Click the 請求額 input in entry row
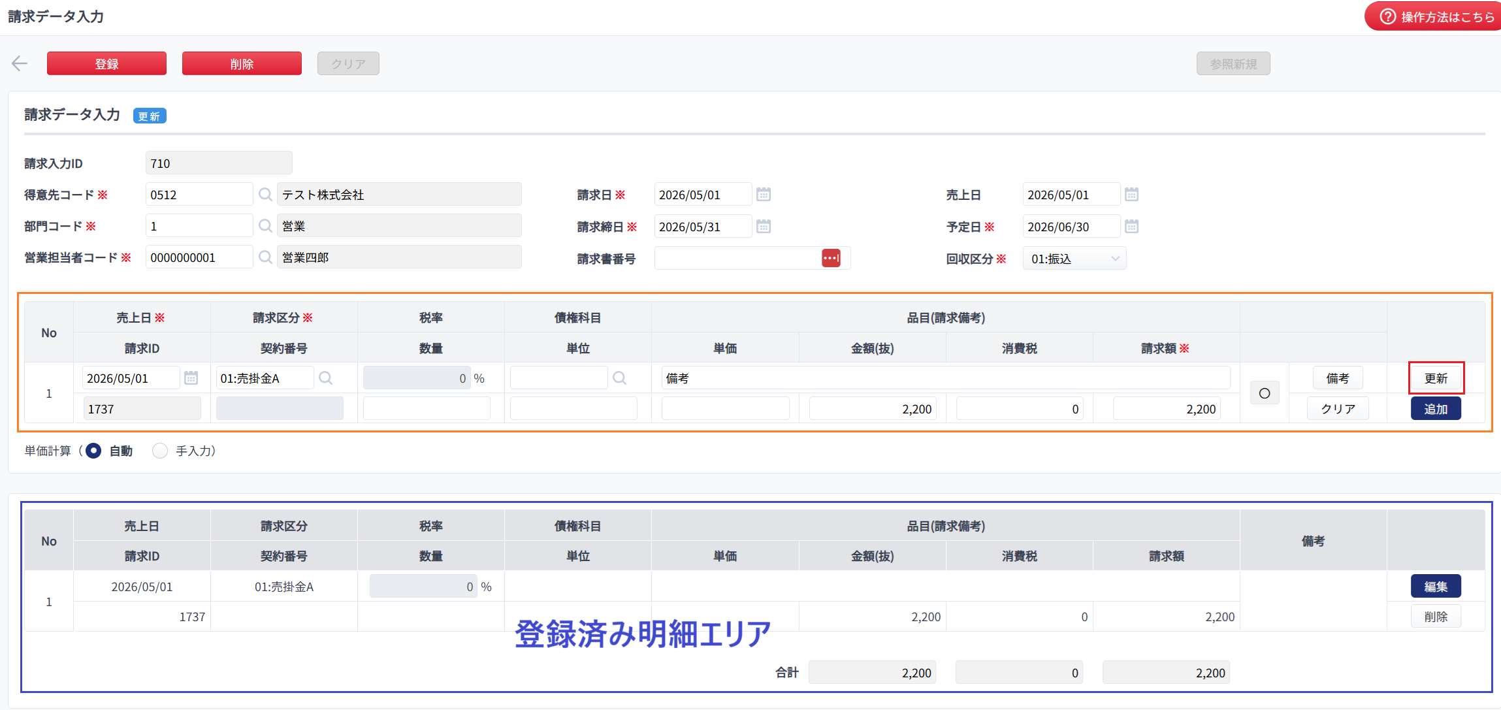 coord(1167,409)
